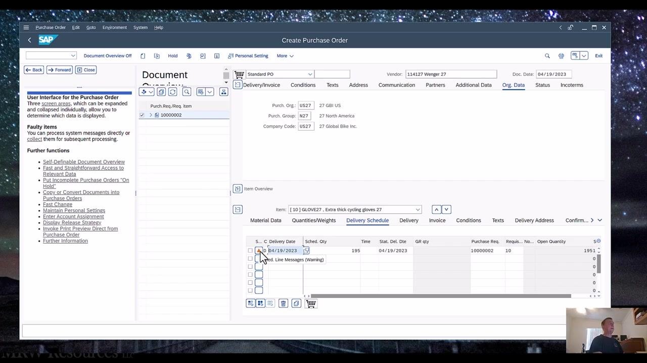Open the Fast Change help link
The image size is (647, 363).
(x=58, y=205)
